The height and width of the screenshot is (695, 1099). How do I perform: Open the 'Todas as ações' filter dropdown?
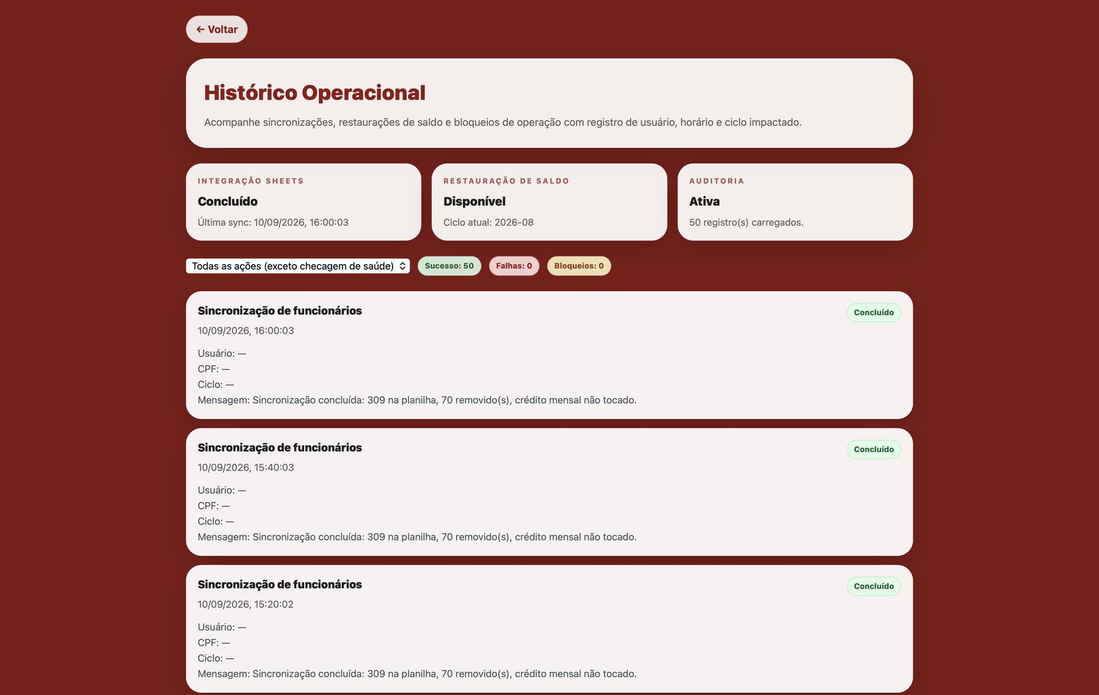point(298,266)
